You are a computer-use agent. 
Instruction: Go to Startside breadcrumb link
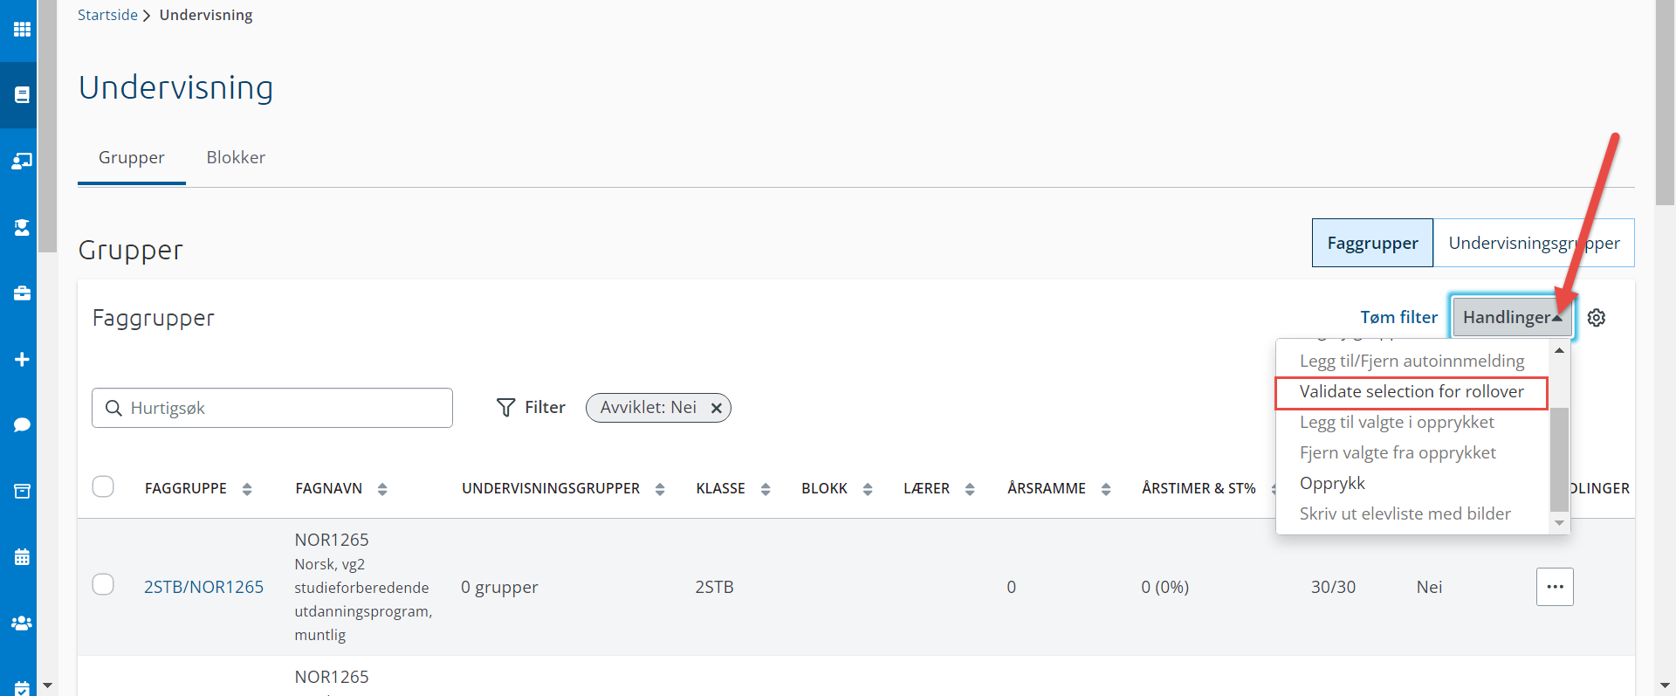(x=107, y=15)
